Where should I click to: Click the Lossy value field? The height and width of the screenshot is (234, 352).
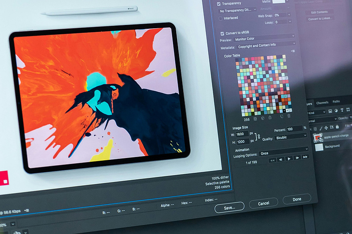pos(281,22)
